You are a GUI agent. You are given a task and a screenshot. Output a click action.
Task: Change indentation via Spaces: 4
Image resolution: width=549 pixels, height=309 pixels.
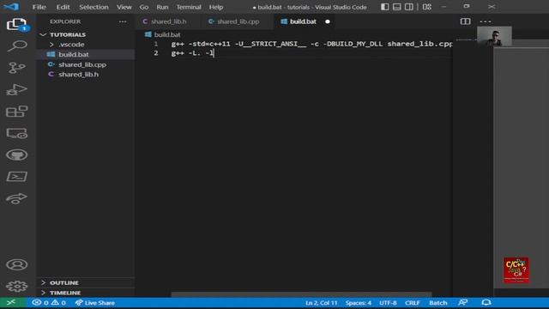point(359,303)
